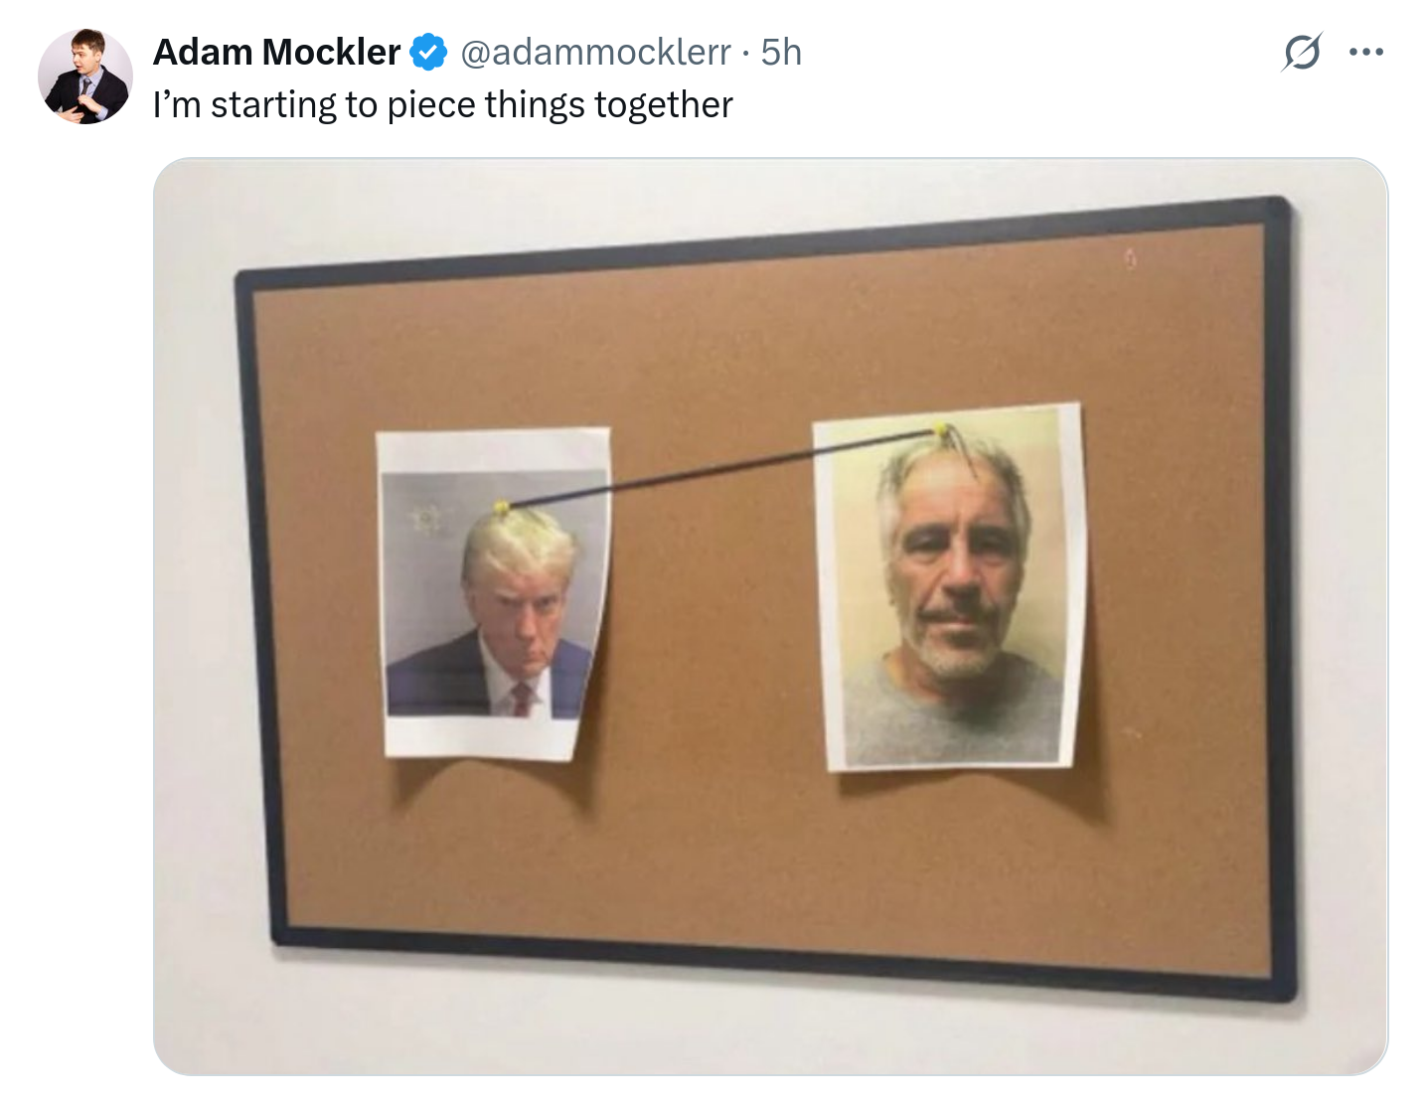Image resolution: width=1426 pixels, height=1101 pixels.
Task: Open the @adammocklerr handle link
Action: pyautogui.click(x=595, y=52)
